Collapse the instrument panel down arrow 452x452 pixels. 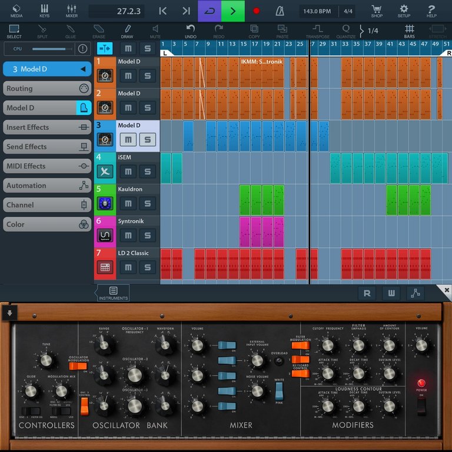coord(9,313)
